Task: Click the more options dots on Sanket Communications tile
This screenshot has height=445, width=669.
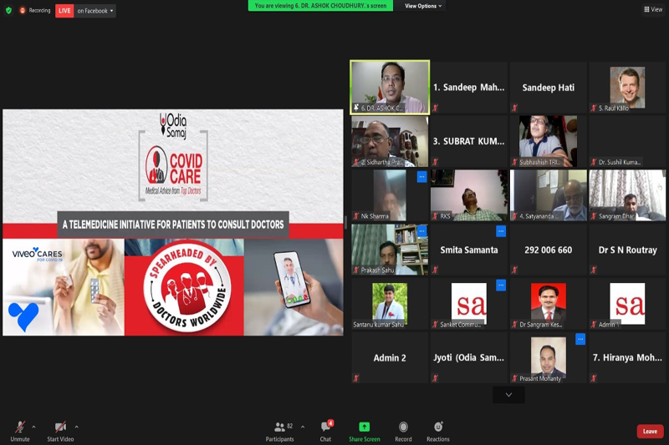Action: [x=501, y=286]
